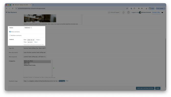The image size is (171, 97).
Task: Click the Meta keywords field
Action: point(35,57)
